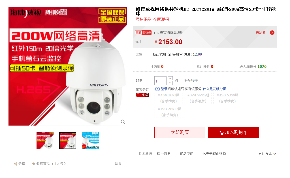Click the 立即购买 buy now button
The height and width of the screenshot is (178, 290).
coord(180,132)
